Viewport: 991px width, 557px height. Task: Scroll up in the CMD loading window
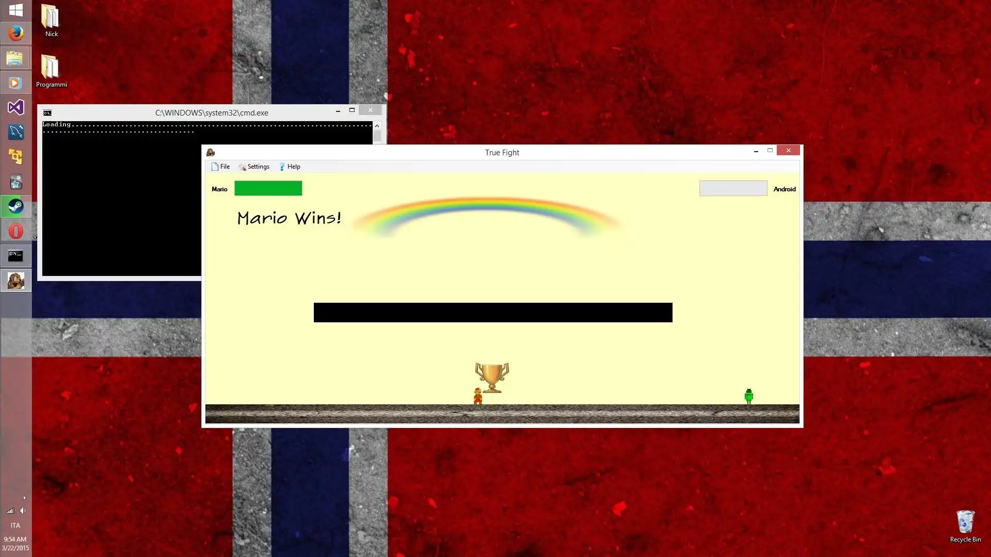tap(377, 125)
